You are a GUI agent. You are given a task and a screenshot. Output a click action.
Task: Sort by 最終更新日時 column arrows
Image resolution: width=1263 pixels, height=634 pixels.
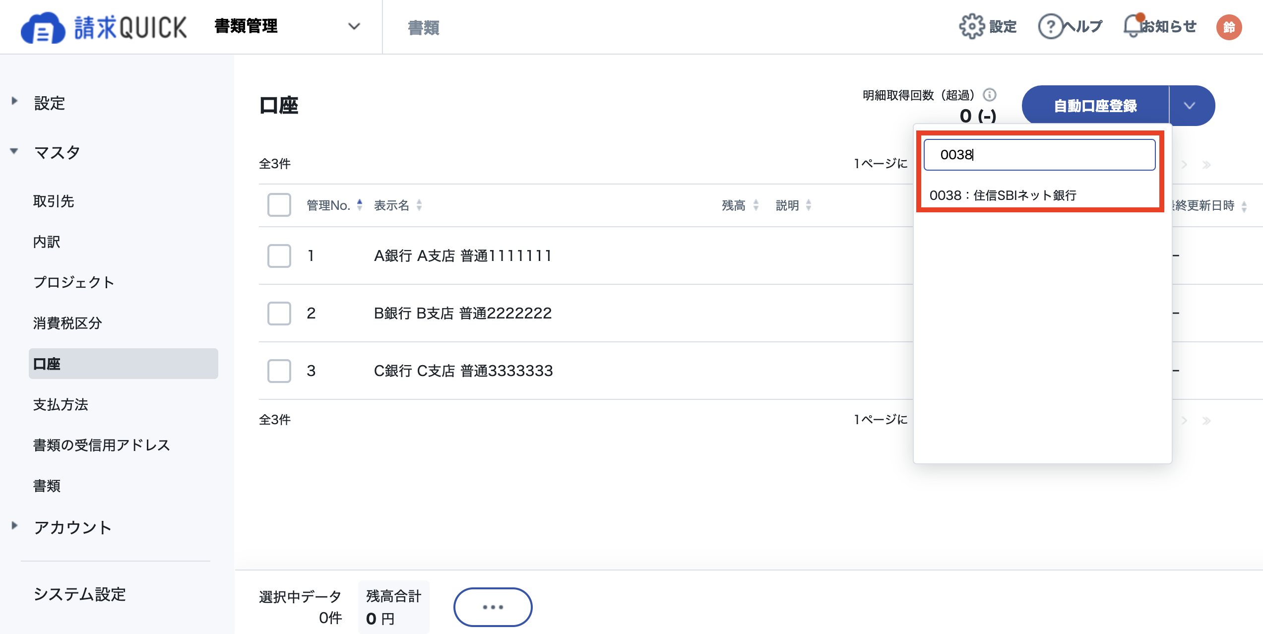[1244, 206]
